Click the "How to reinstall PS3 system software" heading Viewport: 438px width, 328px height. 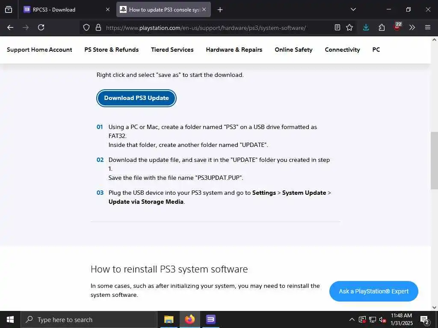(x=169, y=269)
